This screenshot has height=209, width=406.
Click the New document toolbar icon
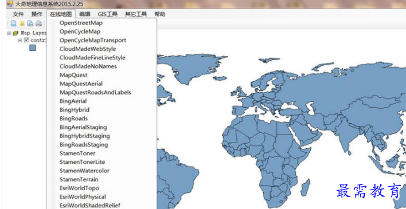(x=13, y=23)
